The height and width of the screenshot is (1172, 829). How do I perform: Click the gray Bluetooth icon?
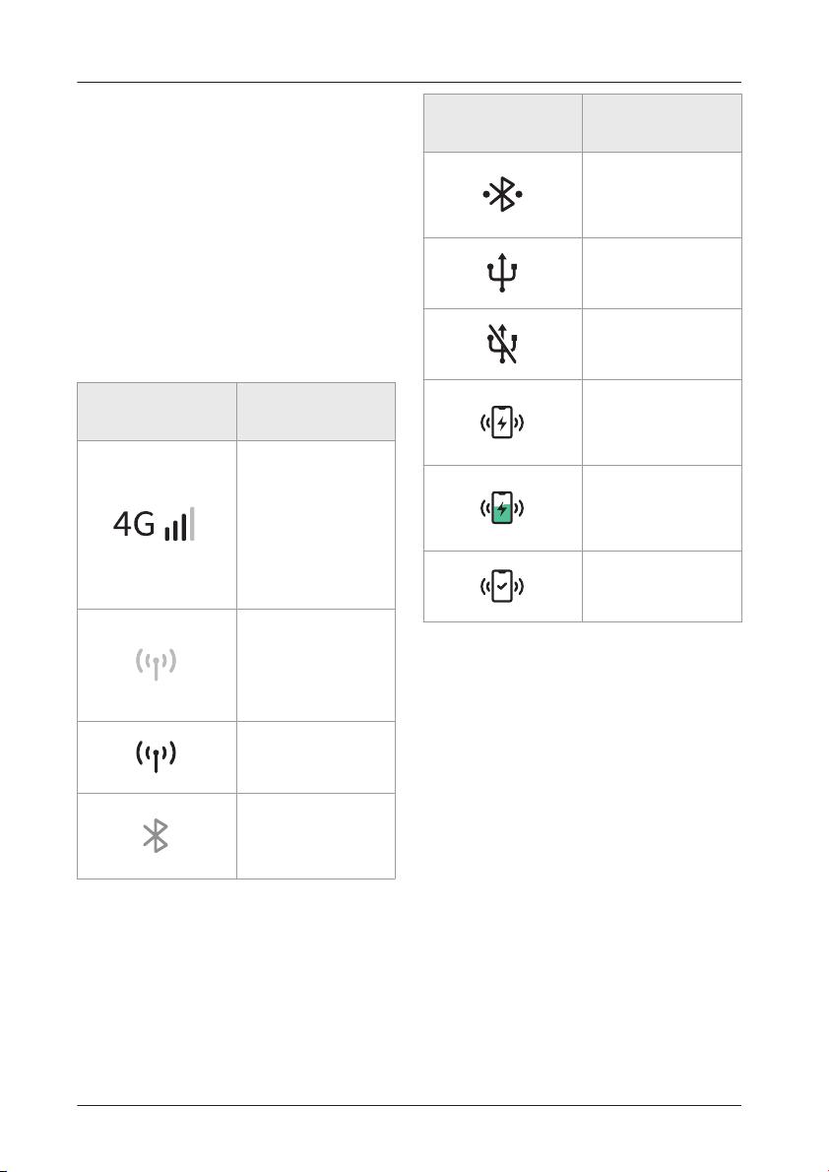point(156,835)
